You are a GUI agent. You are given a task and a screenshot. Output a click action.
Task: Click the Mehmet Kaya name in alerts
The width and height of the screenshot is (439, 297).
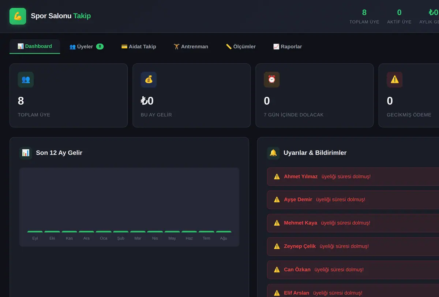pos(301,223)
